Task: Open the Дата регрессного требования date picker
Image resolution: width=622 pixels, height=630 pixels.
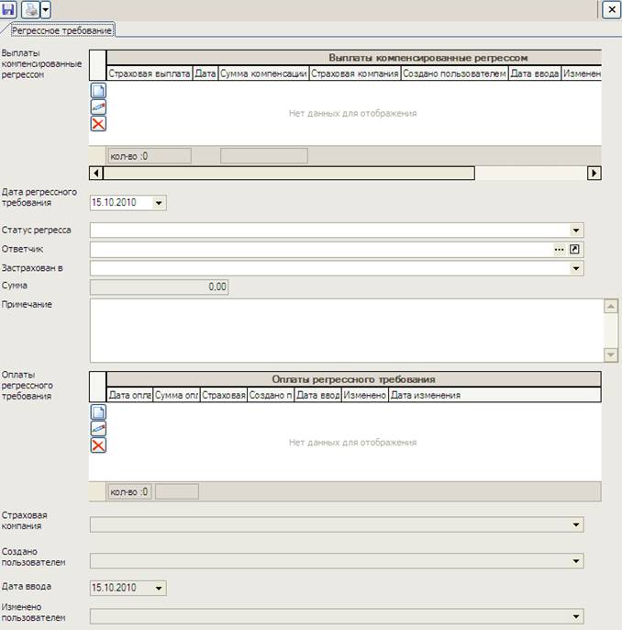Action: [159, 202]
